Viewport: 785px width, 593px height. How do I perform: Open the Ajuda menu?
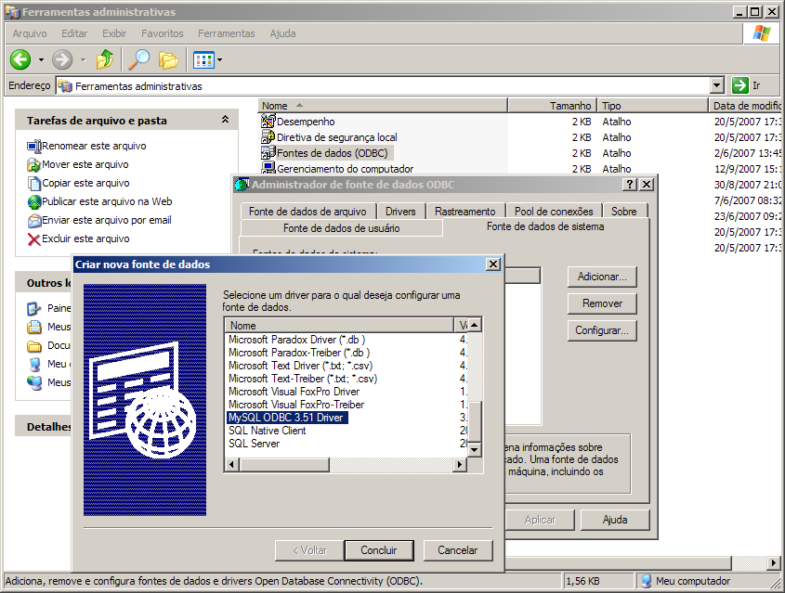click(282, 33)
